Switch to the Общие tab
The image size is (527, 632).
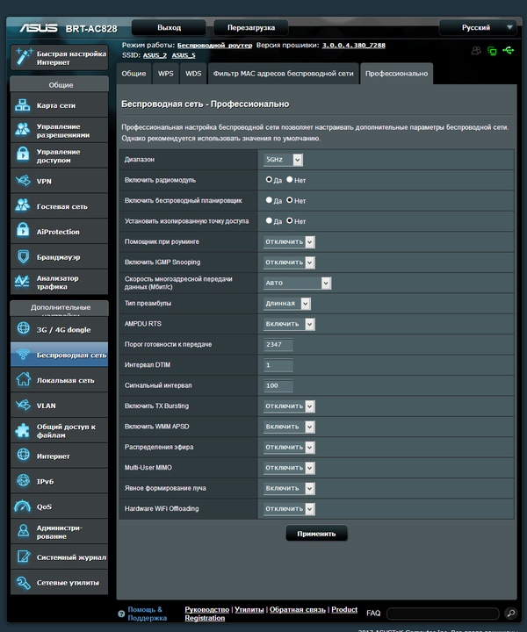coord(134,74)
